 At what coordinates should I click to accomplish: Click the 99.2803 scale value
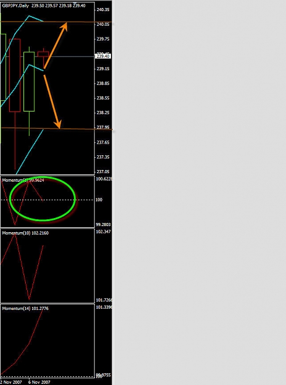103,225
